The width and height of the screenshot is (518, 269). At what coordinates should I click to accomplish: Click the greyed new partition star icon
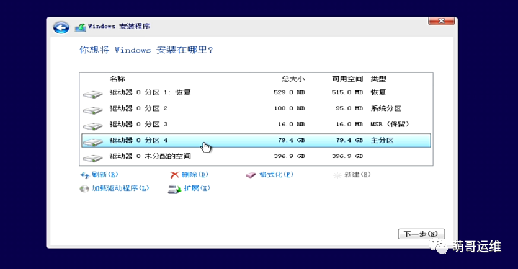coord(337,175)
